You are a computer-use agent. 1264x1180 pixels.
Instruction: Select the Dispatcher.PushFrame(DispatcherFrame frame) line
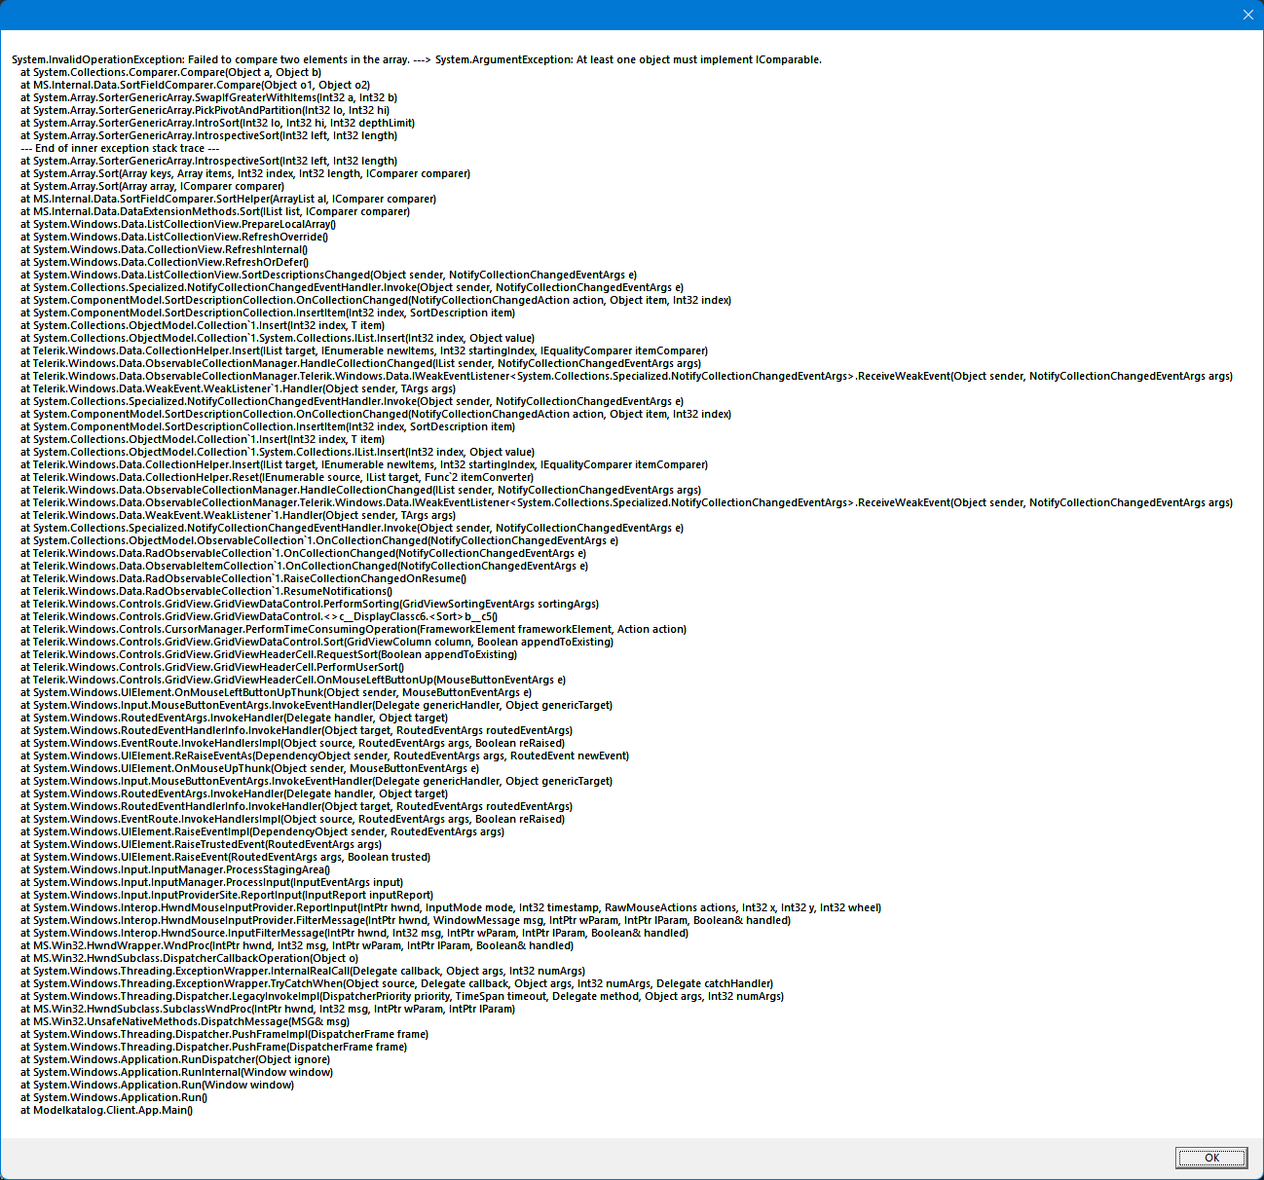[214, 1047]
